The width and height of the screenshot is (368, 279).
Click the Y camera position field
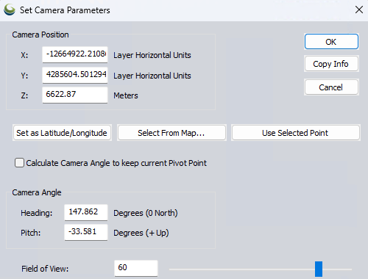[75, 75]
